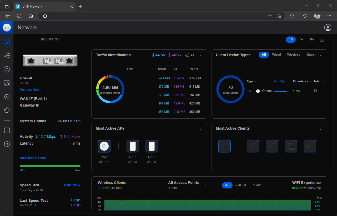Open the Release Notes link
337x216 pixels.
(x=31, y=90)
